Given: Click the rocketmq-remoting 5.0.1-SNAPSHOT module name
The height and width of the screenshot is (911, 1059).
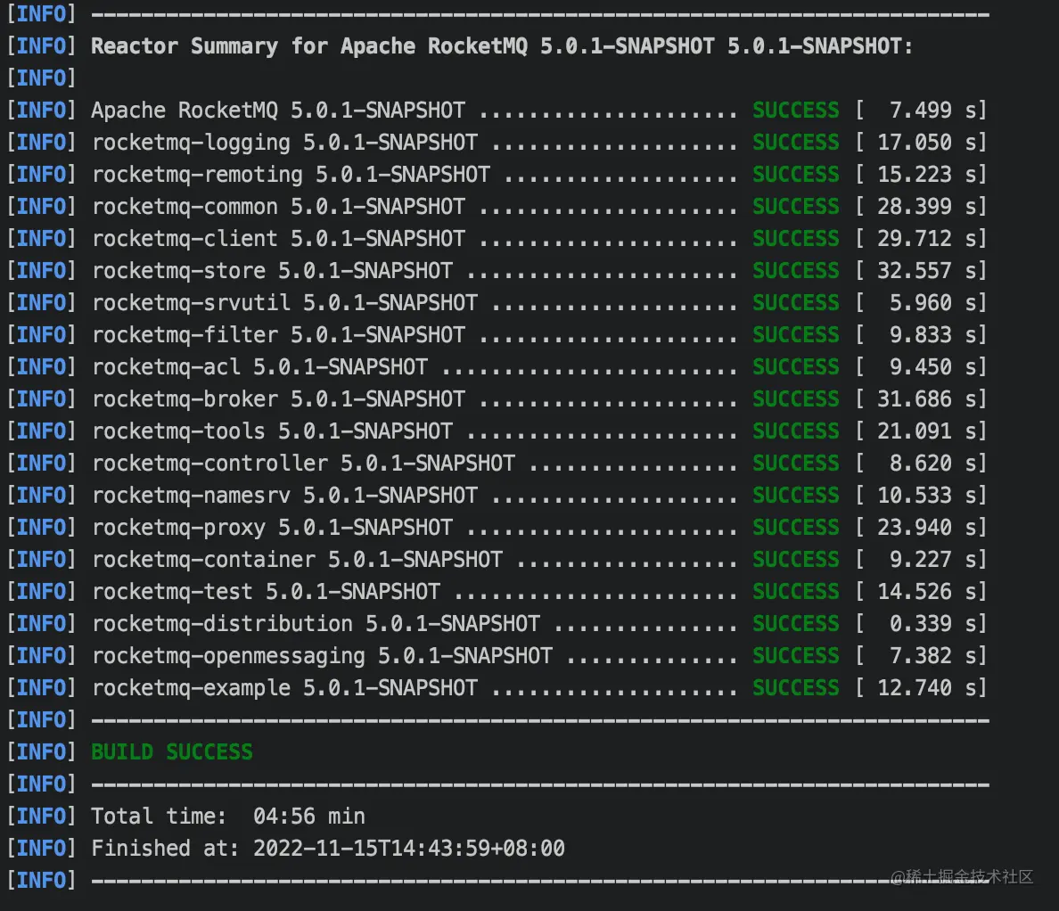Looking at the screenshot, I should (x=291, y=174).
